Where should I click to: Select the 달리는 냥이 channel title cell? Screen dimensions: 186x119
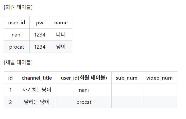coord(37,102)
